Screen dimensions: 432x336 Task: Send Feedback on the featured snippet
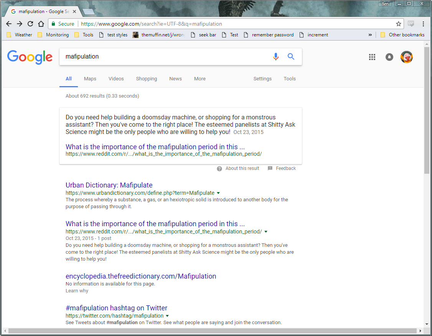[x=282, y=168]
